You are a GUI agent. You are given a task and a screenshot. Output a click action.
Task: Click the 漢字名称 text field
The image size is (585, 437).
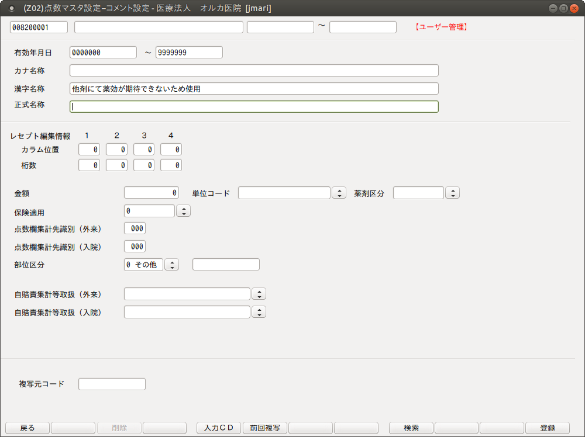click(x=254, y=89)
